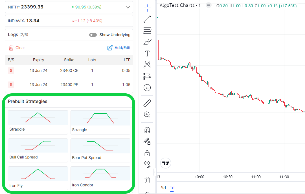This screenshot has height=194, width=305.
Task: Click the Lots column header
Action: tap(92, 60)
